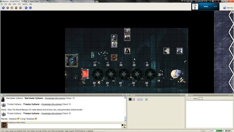234x132 pixels.
Task: Click previous arrow in Selection panel
Action: point(138,99)
